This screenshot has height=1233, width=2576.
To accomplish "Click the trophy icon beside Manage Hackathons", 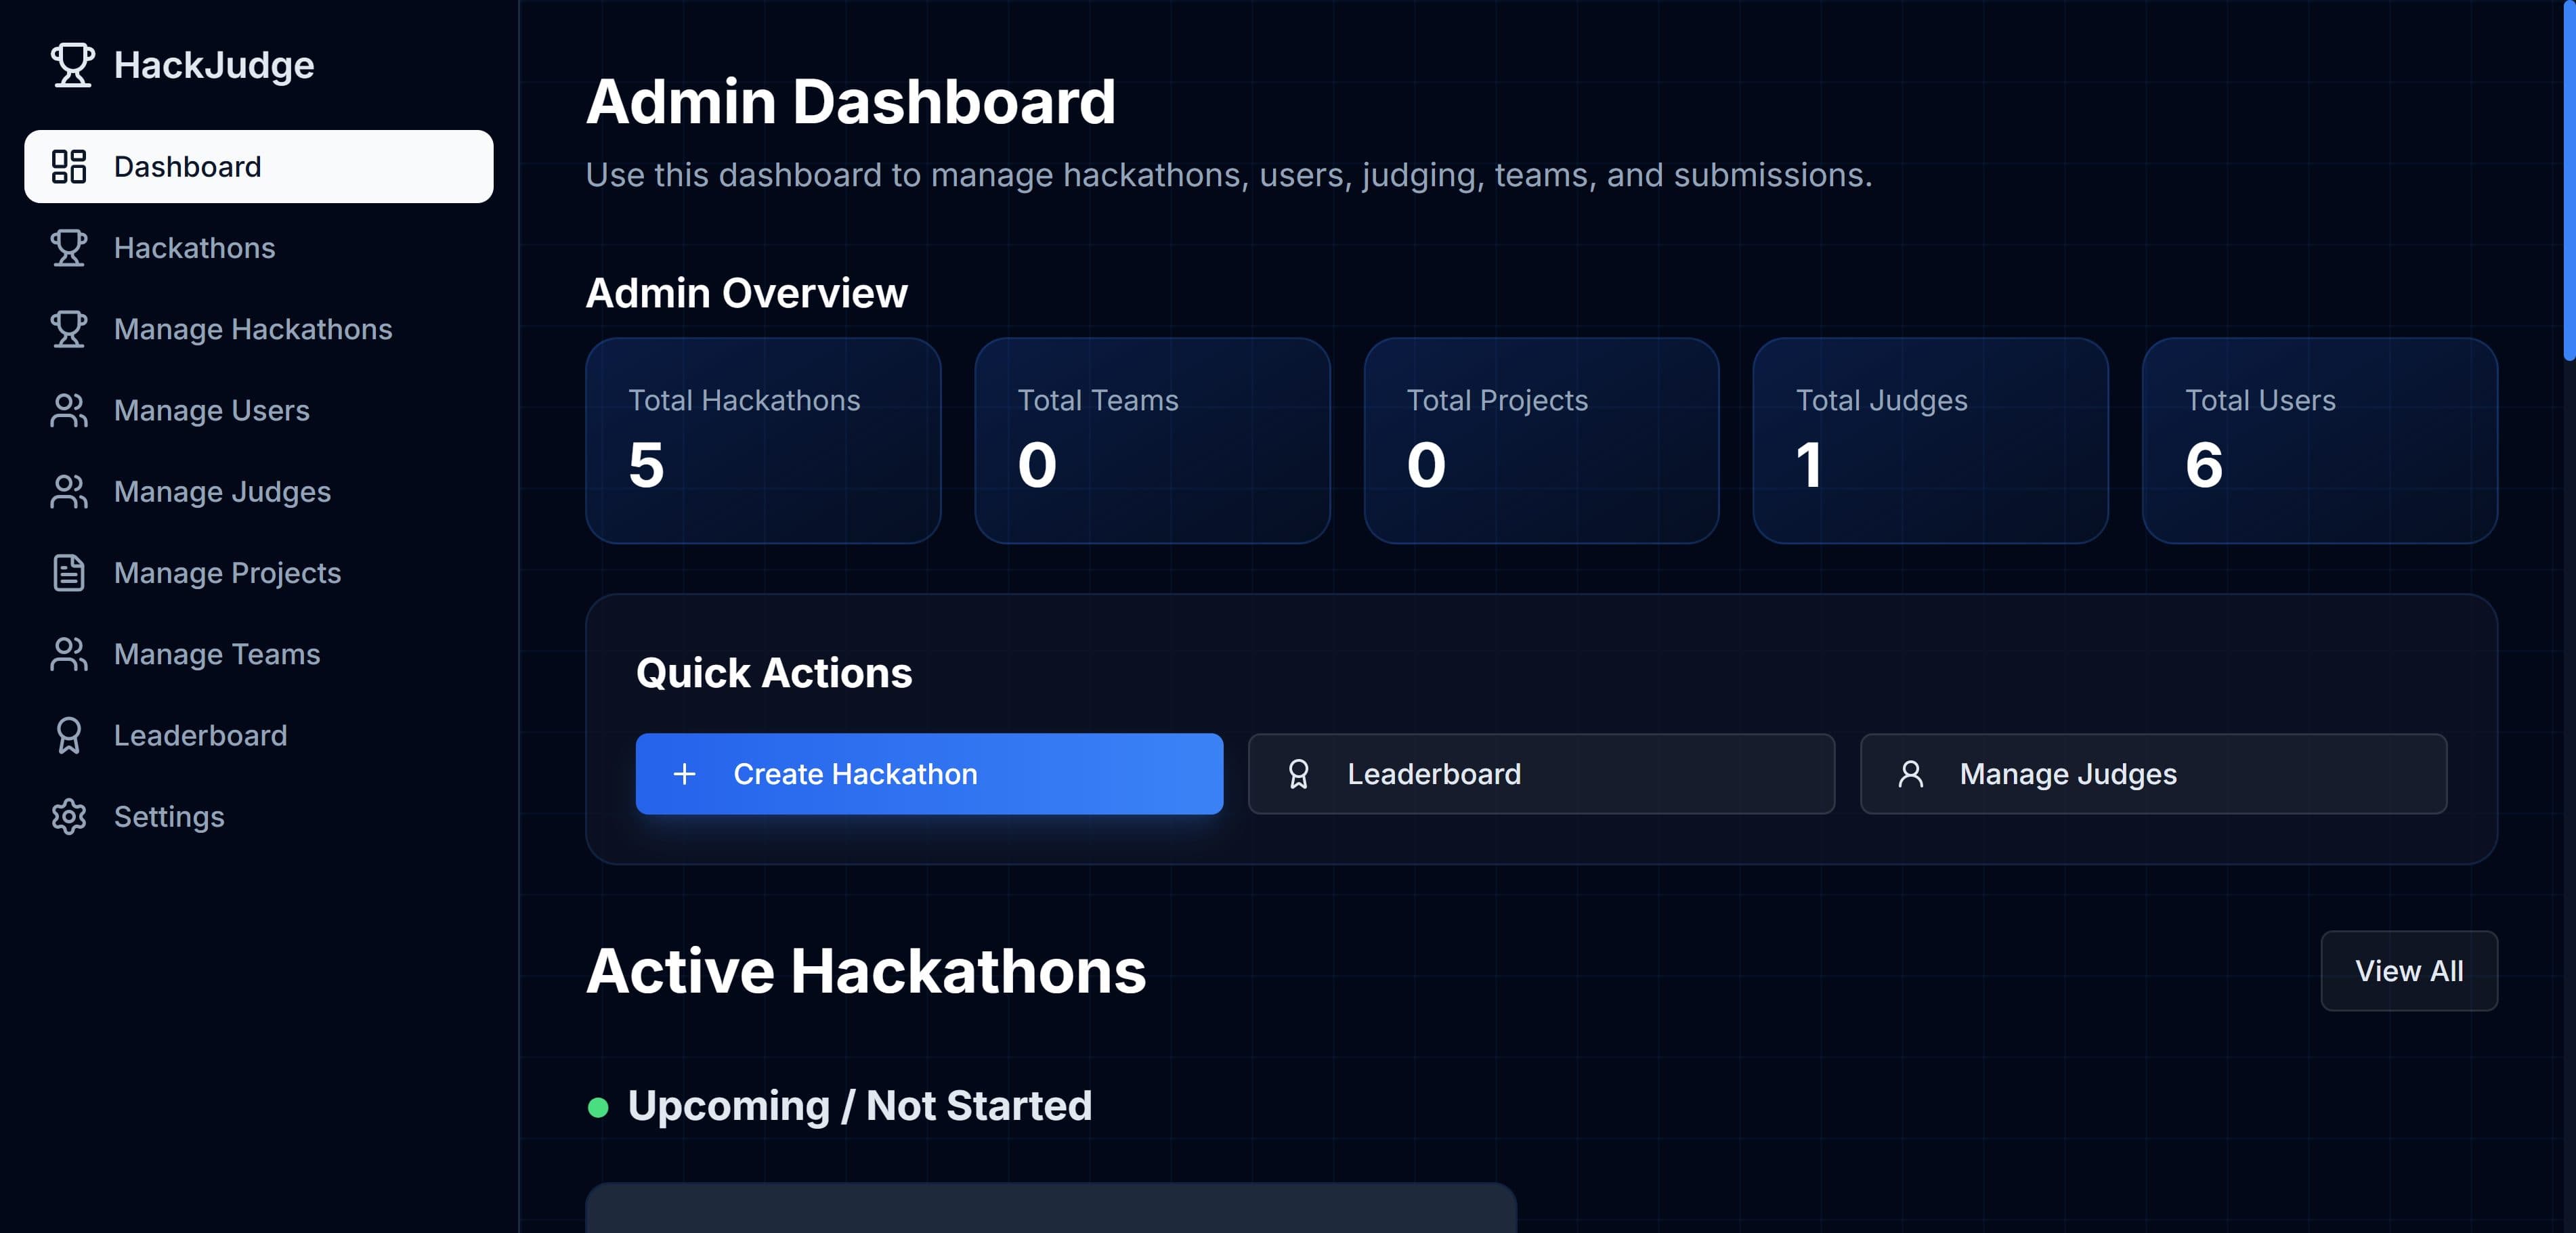I will click(x=69, y=329).
